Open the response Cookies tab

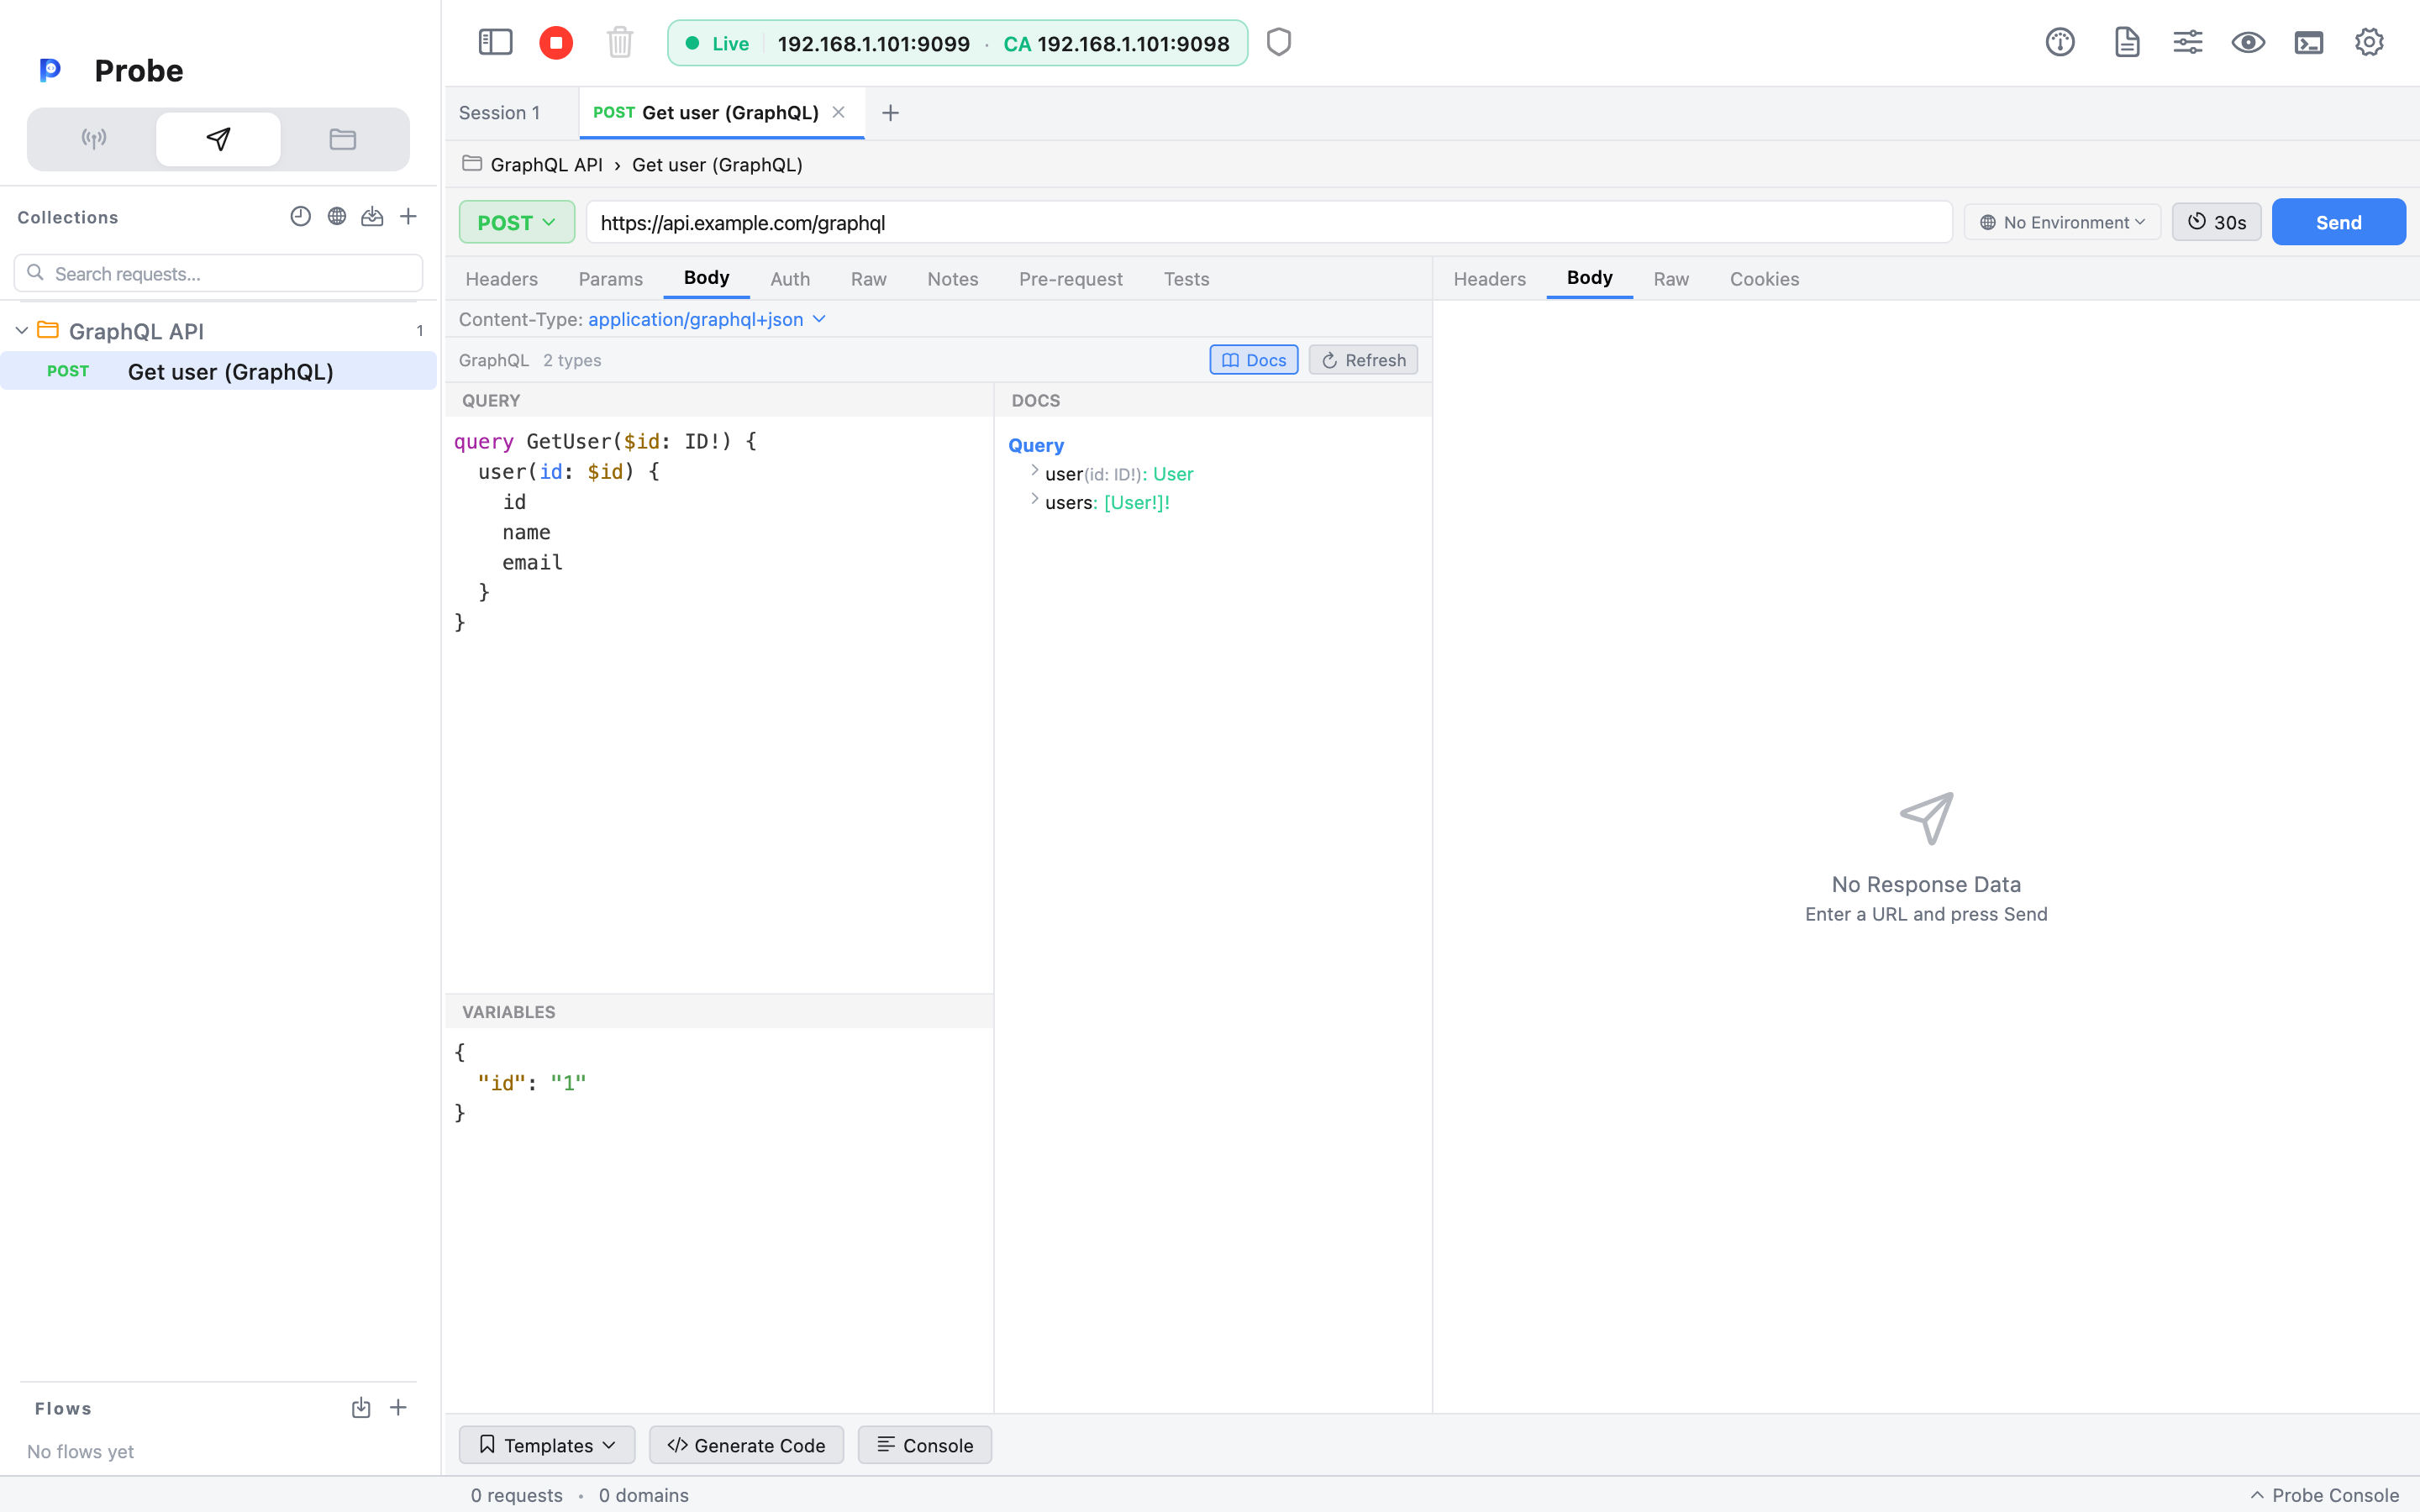tap(1764, 279)
